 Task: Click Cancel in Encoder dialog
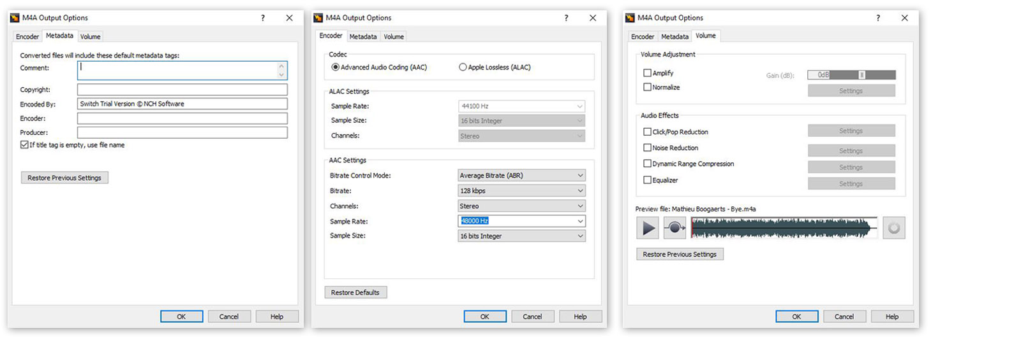pyautogui.click(x=532, y=316)
